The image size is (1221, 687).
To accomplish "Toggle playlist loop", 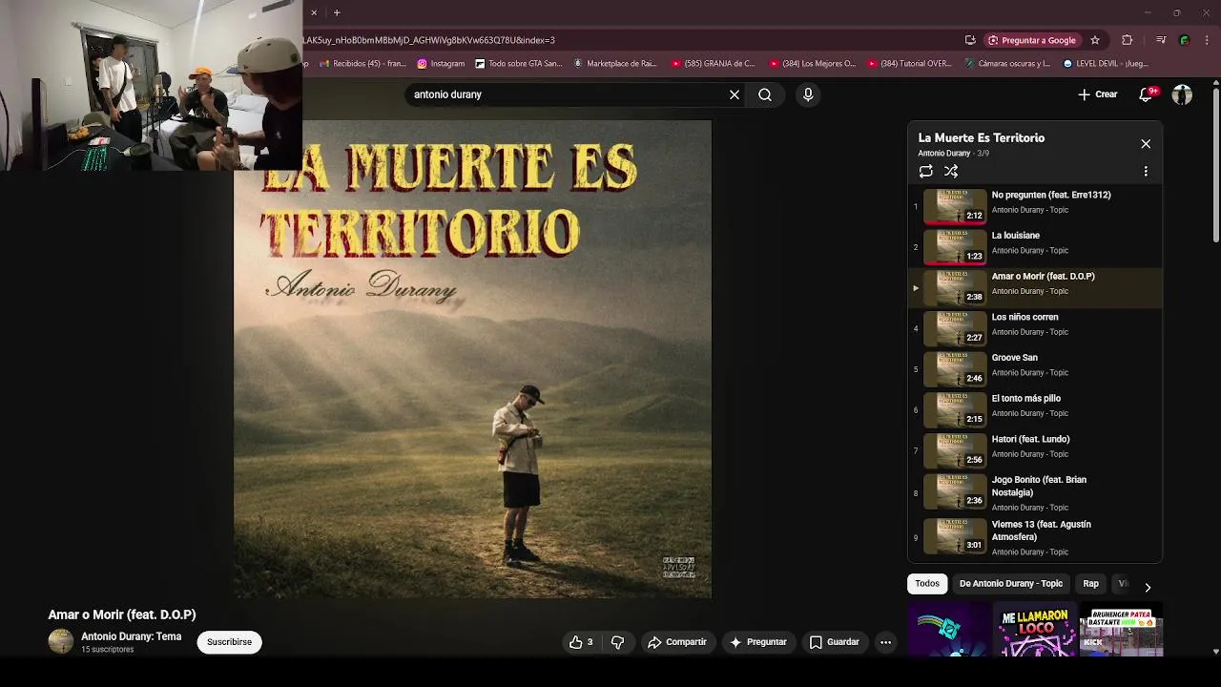I will point(925,172).
